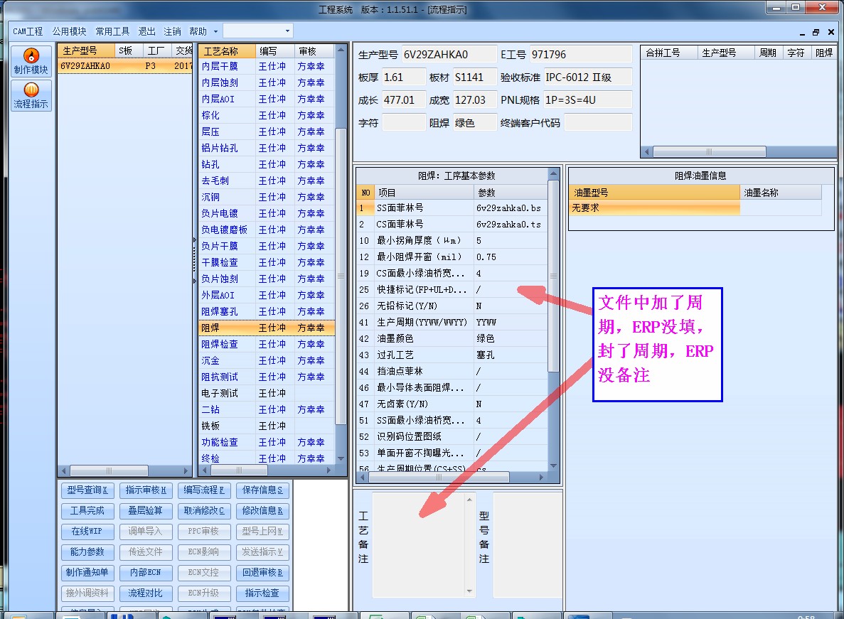Screen dimensions: 844x619
Task: Click the 生产型号 field showing 6V29ZAHKA0
Action: (x=449, y=54)
